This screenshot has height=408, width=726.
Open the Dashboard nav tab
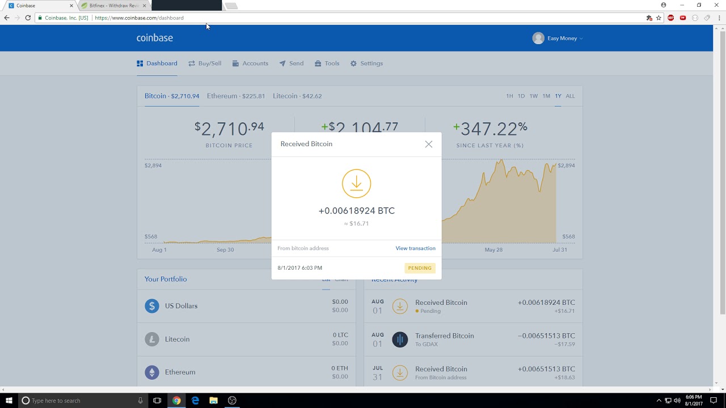(157, 63)
